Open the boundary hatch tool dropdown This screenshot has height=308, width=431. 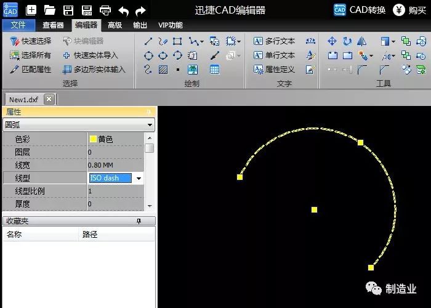pyautogui.click(x=239, y=42)
